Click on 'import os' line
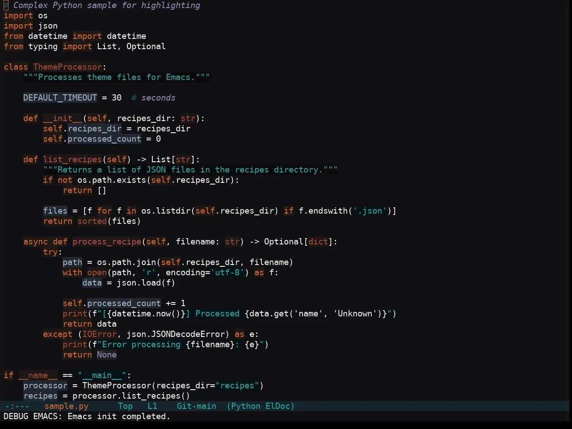 [25, 16]
